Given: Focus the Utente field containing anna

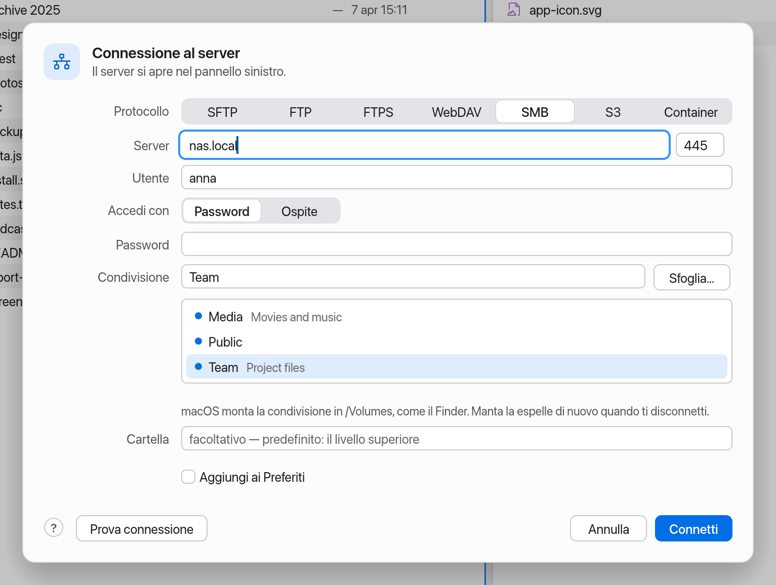Looking at the screenshot, I should coord(457,178).
